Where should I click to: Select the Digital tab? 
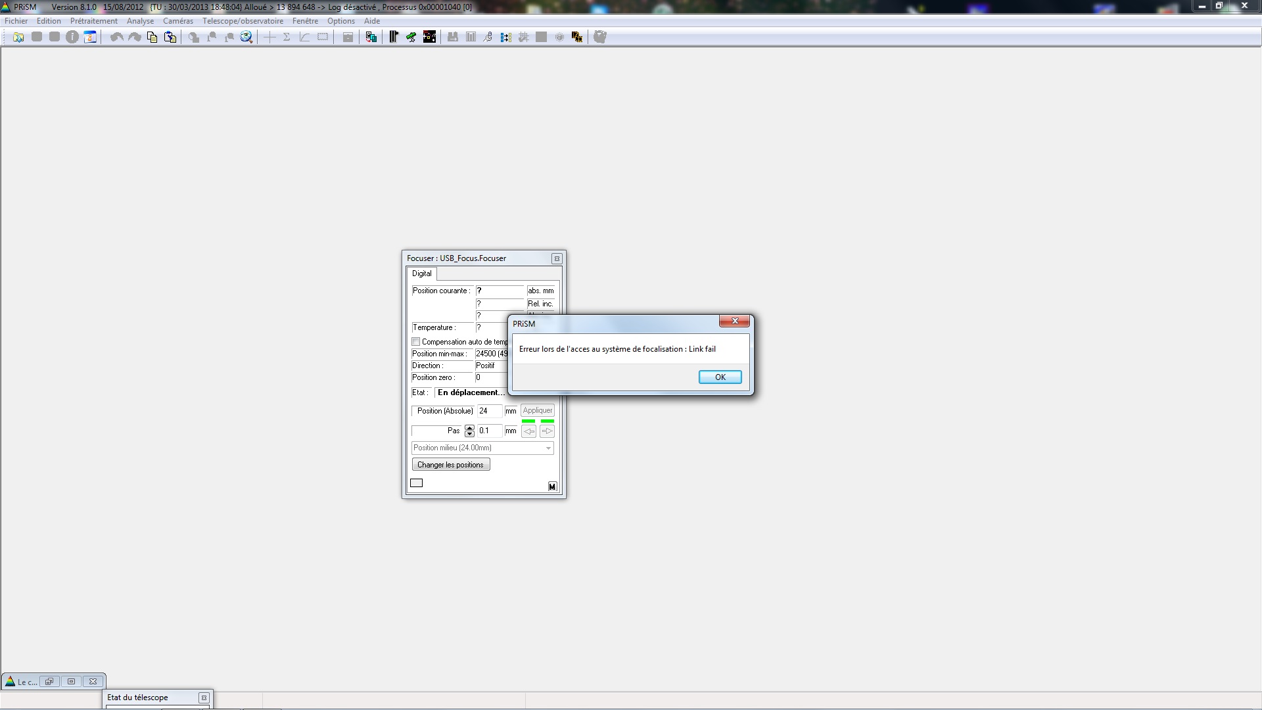click(x=422, y=273)
